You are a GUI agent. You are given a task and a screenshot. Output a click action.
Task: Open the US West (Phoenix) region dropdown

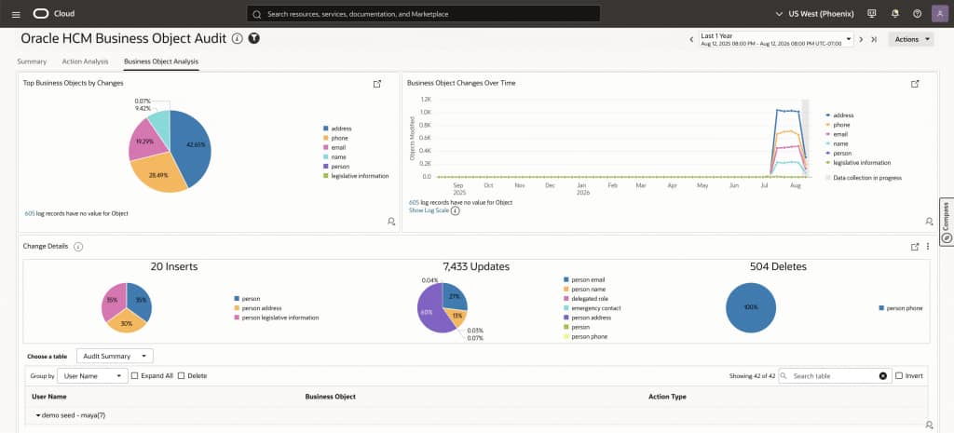click(814, 13)
